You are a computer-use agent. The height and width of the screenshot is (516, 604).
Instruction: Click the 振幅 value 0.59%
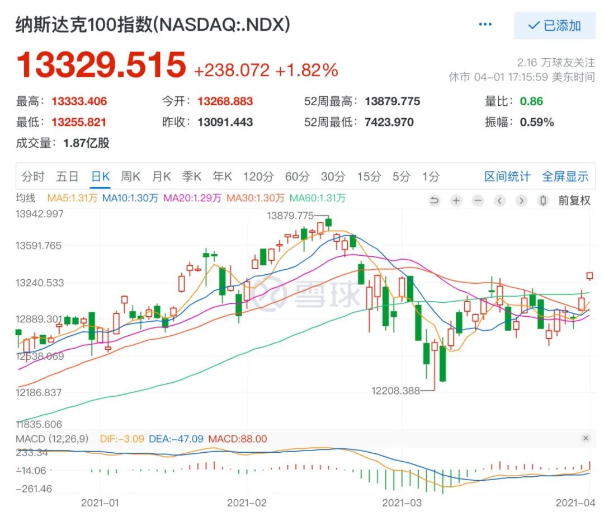[x=536, y=122]
